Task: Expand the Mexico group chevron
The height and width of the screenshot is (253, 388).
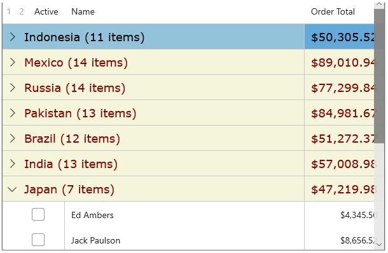Action: tap(12, 62)
